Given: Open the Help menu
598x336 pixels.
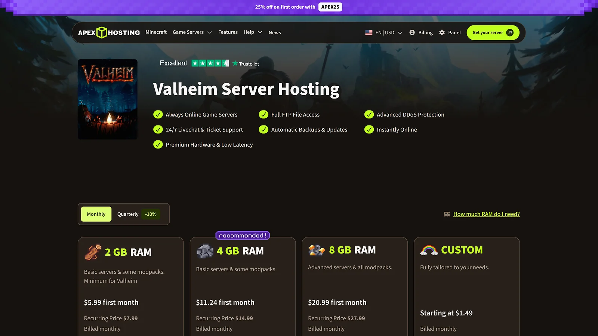Looking at the screenshot, I should pos(249,32).
